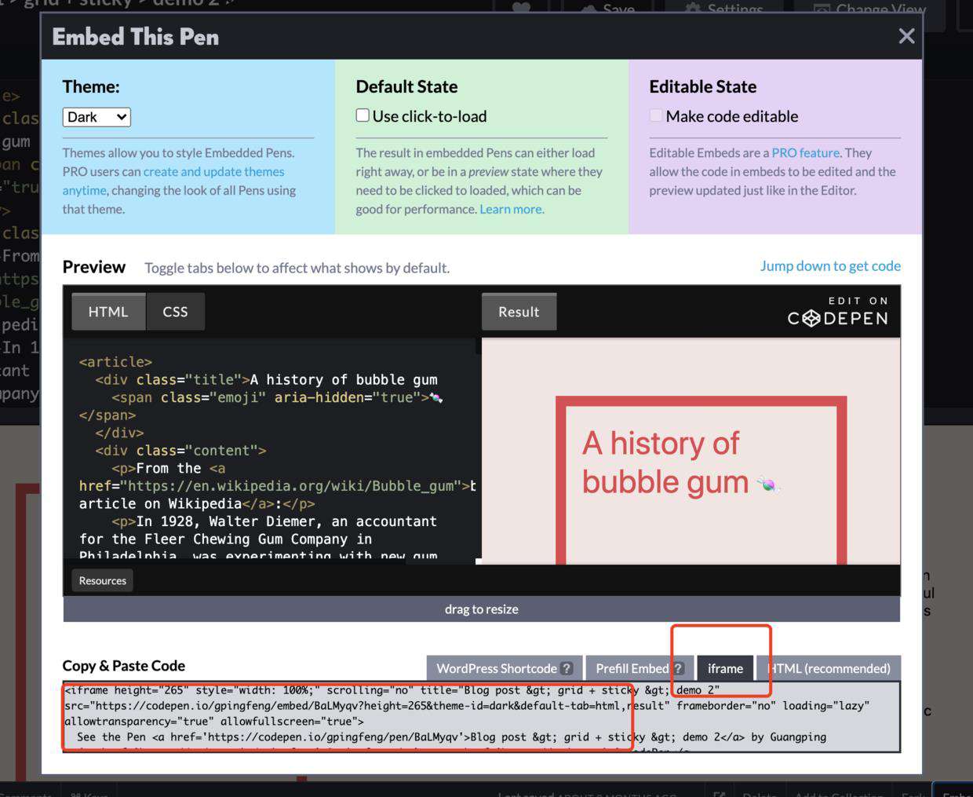Viewport: 973px width, 797px height.
Task: Open the PRO feature link
Action: [x=806, y=152]
